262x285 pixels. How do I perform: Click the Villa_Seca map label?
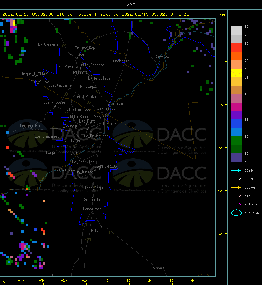(x=78, y=117)
